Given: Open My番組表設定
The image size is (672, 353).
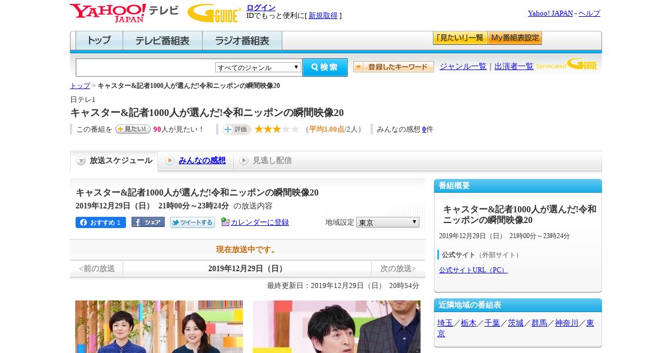Looking at the screenshot, I should click(515, 38).
